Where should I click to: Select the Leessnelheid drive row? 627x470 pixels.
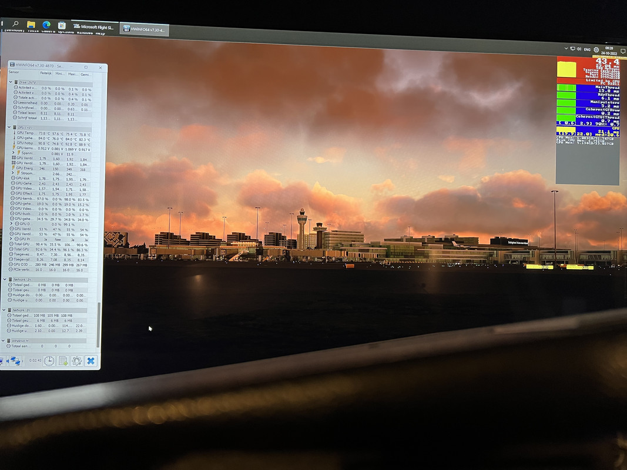[53, 103]
